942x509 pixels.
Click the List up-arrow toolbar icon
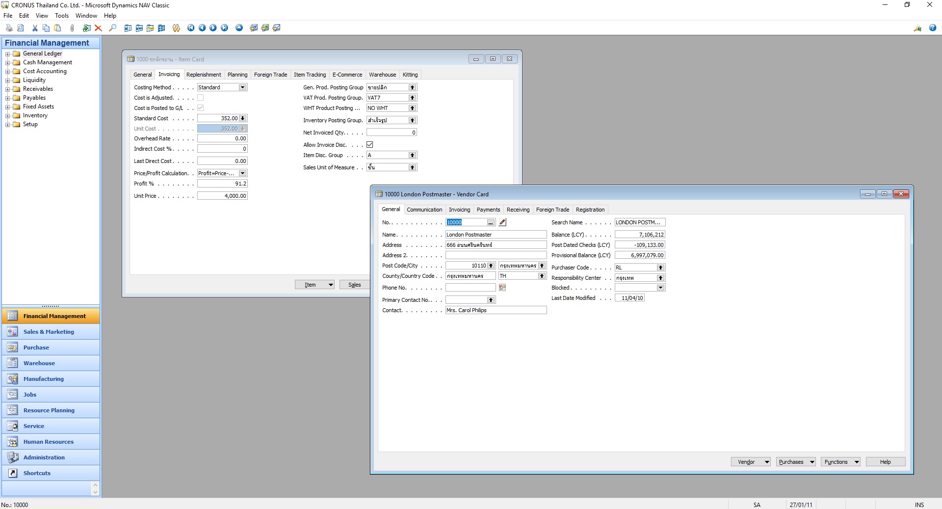239,28
